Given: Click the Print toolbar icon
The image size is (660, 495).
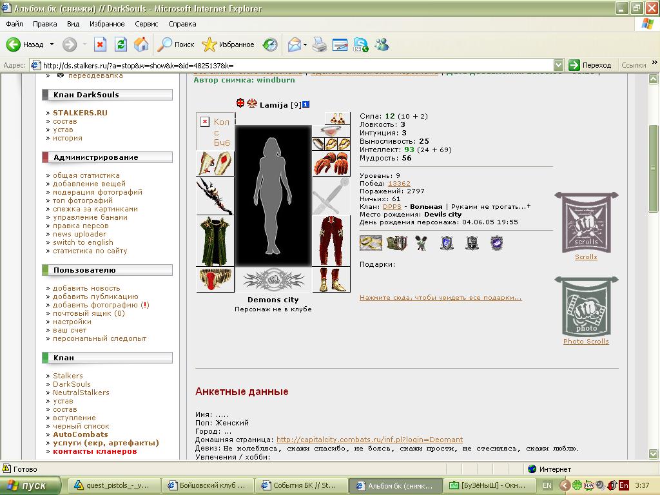Looking at the screenshot, I should coord(320,44).
